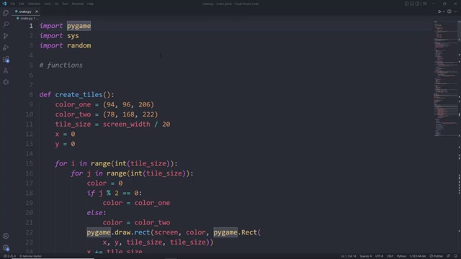Image resolution: width=461 pixels, height=259 pixels.
Task: Open the Run menu
Action: [66, 4]
